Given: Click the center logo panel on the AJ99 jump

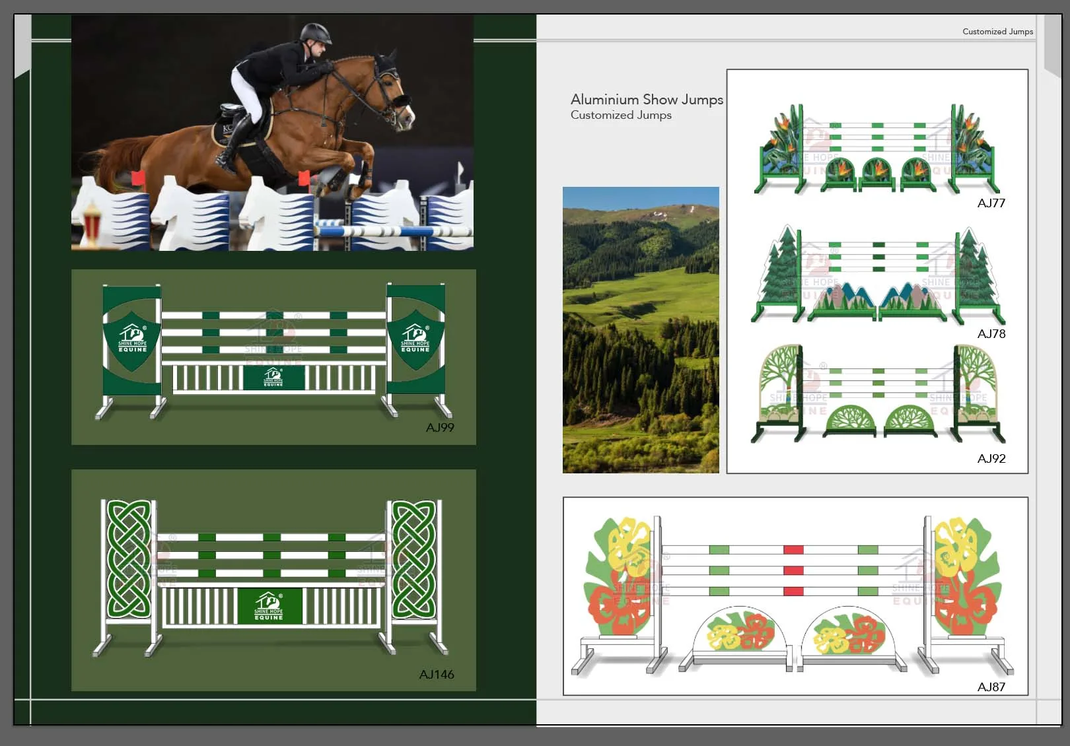Looking at the screenshot, I should [273, 378].
